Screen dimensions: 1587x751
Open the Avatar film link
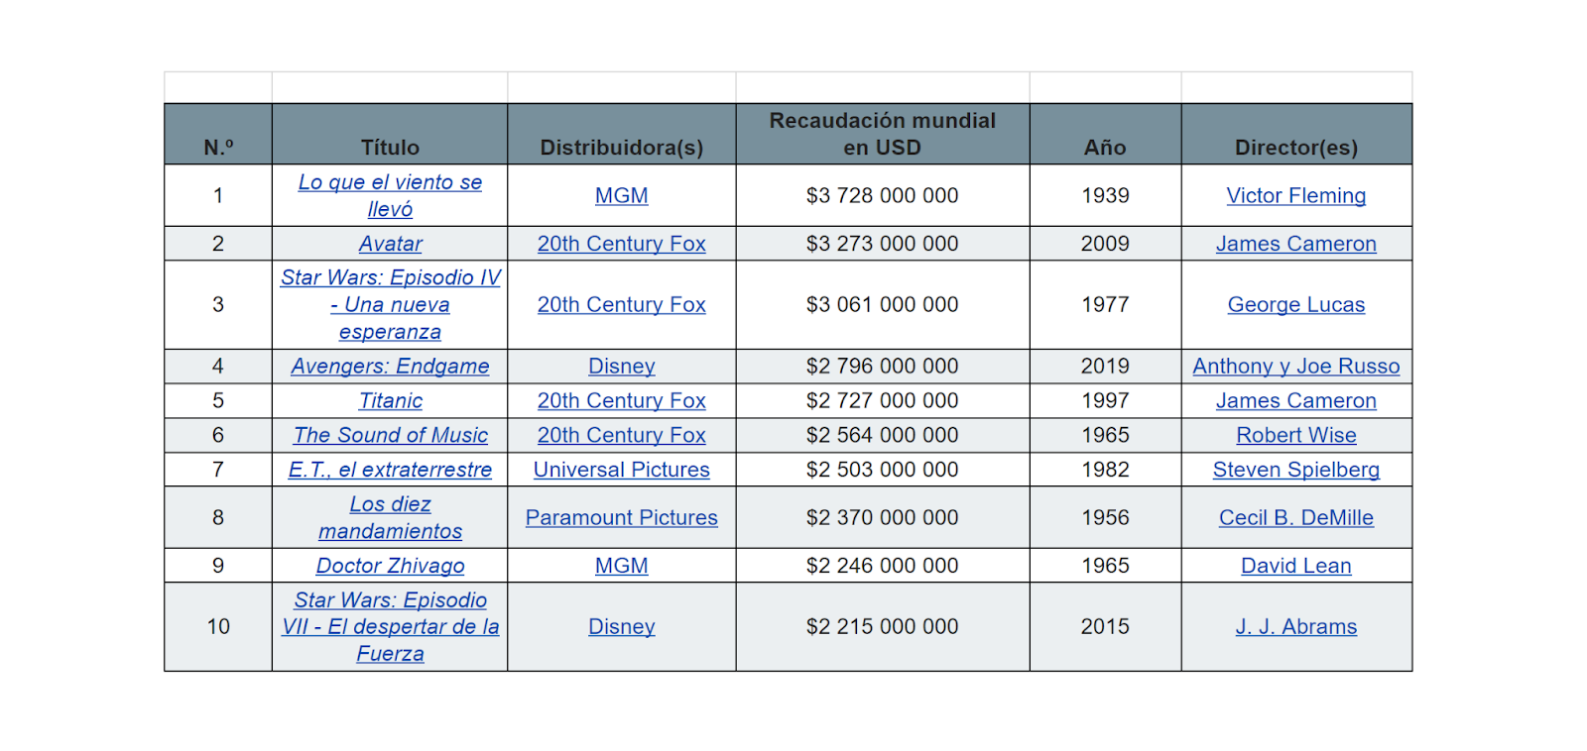pos(390,244)
